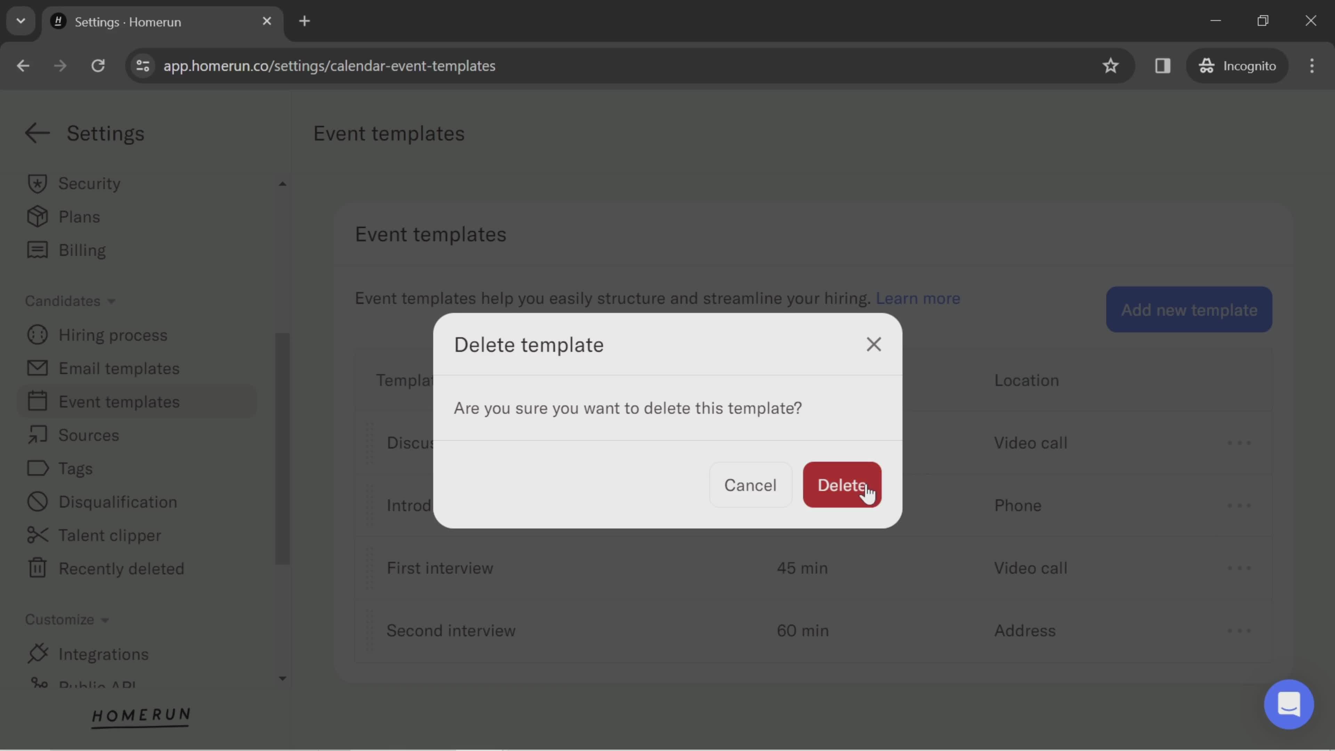Image resolution: width=1335 pixels, height=751 pixels.
Task: Open Talent clipper settings
Action: click(x=110, y=535)
